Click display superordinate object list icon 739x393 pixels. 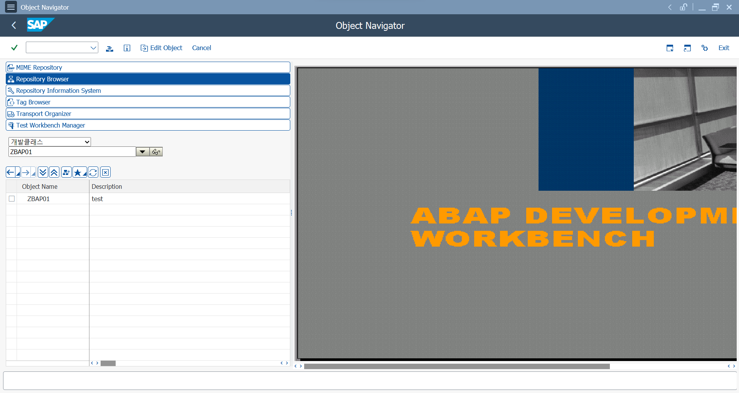point(66,172)
